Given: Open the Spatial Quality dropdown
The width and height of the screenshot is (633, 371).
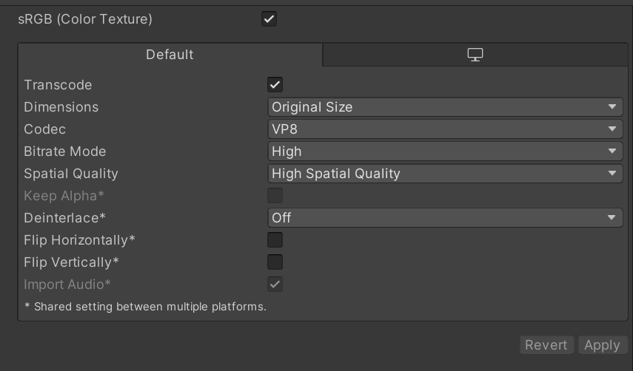Looking at the screenshot, I should (x=444, y=174).
